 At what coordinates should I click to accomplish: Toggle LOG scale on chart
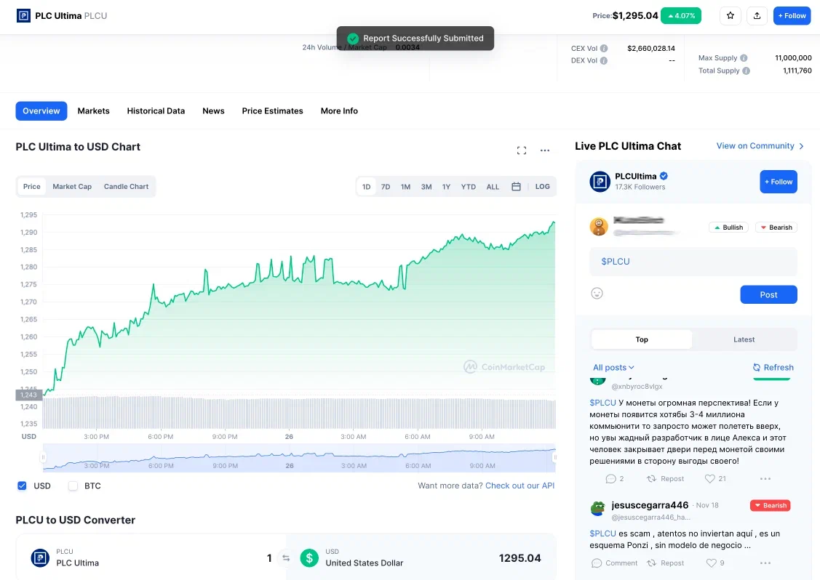coord(542,187)
